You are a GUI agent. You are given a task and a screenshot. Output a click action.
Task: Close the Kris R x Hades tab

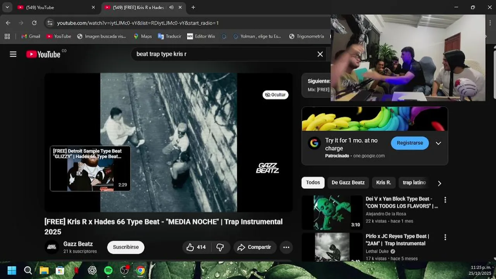point(180,7)
